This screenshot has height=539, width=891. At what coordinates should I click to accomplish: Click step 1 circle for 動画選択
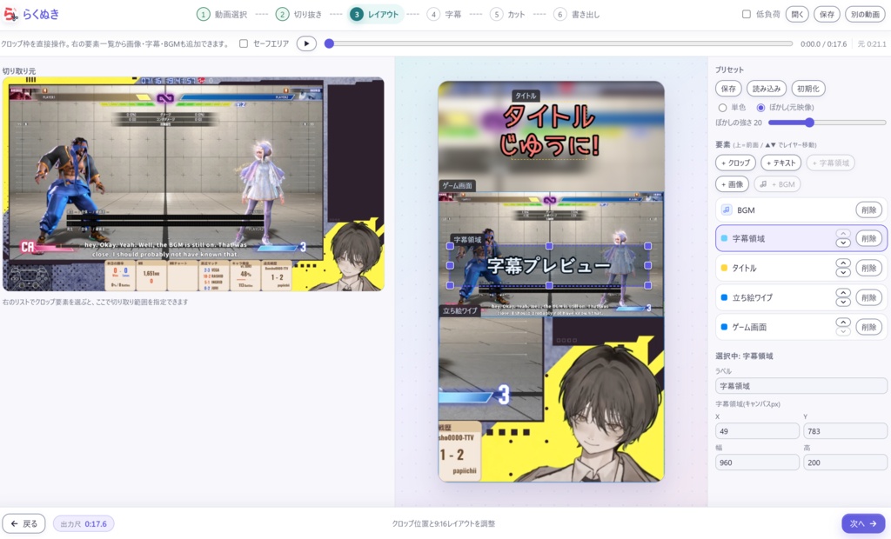click(203, 14)
